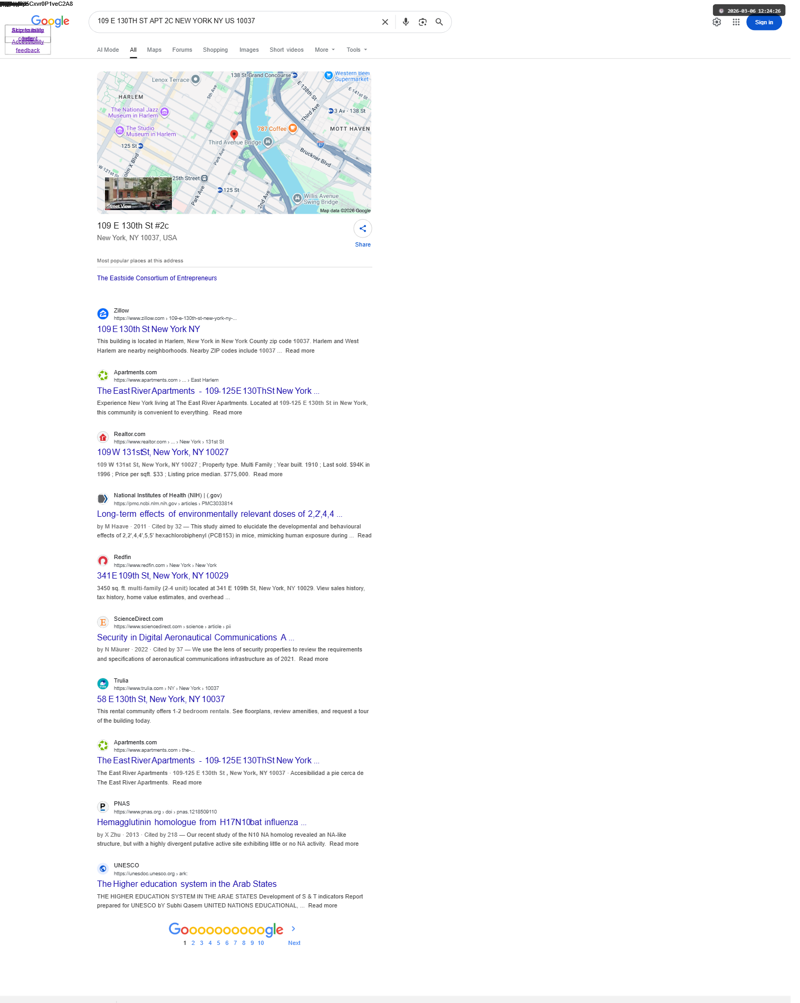
Task: Expand the Tools dropdown
Action: click(357, 50)
